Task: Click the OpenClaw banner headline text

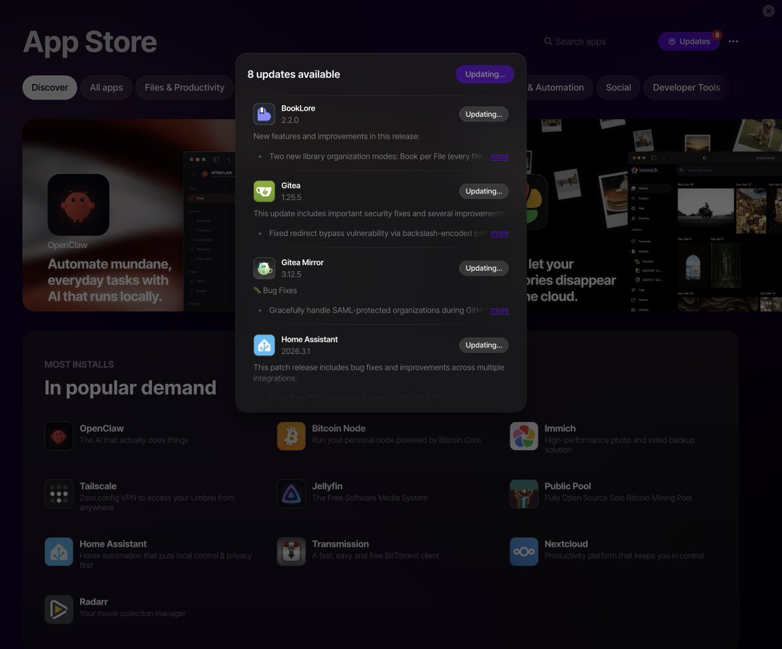Action: pyautogui.click(x=108, y=280)
